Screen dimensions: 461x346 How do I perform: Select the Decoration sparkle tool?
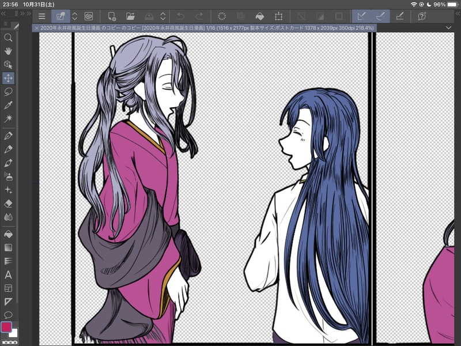pos(8,190)
